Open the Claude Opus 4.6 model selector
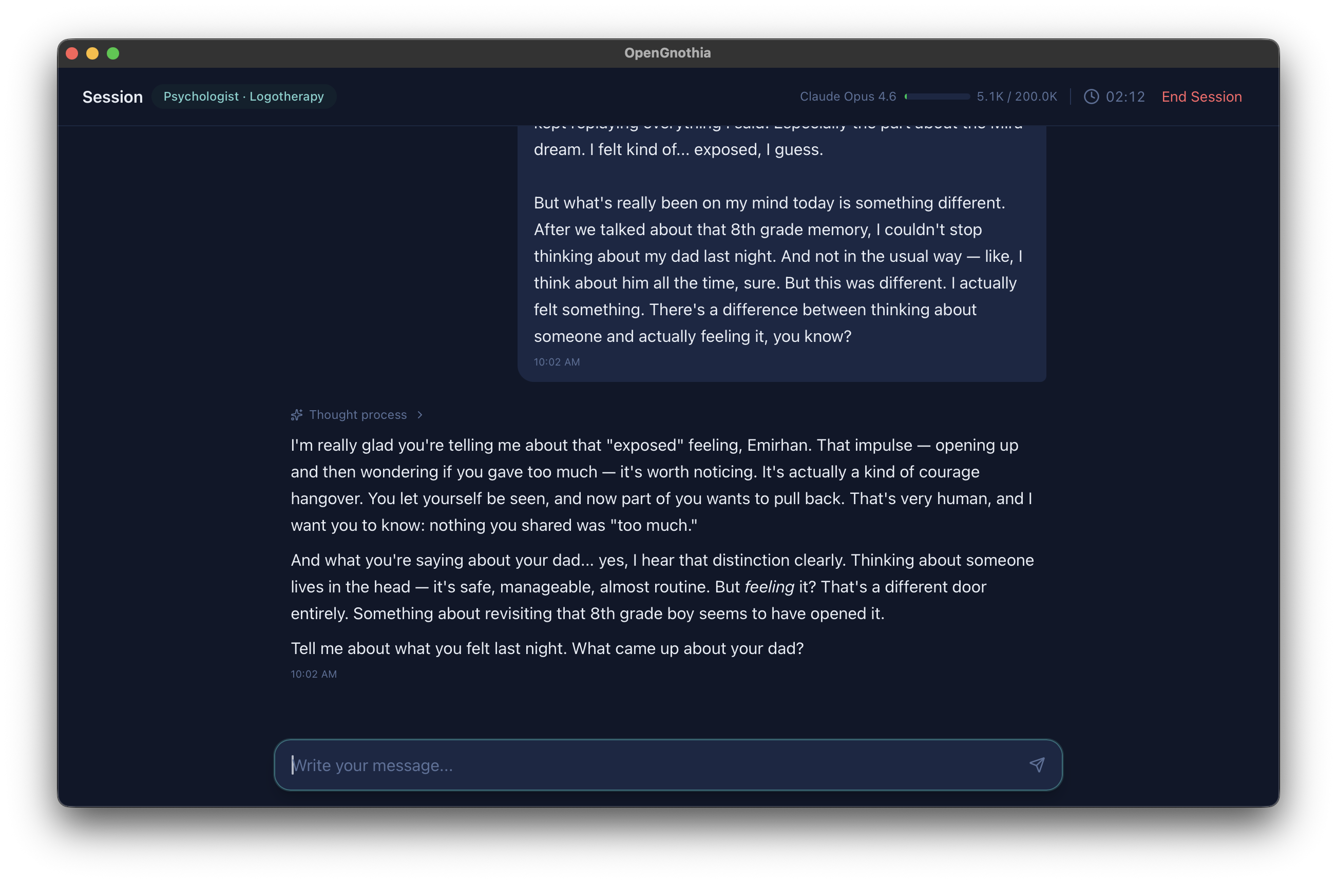 [x=847, y=97]
